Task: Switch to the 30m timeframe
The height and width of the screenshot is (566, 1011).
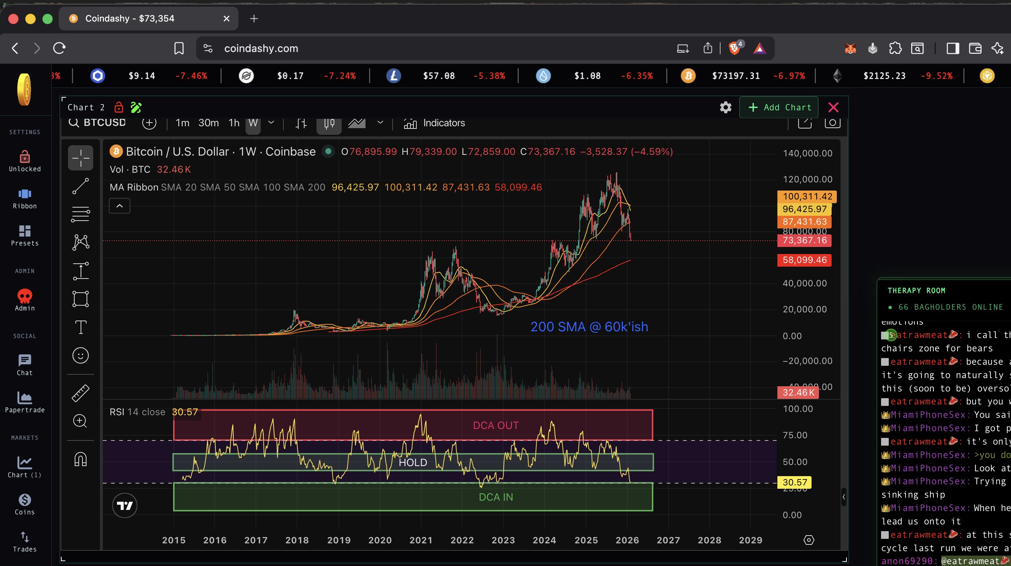Action: [208, 123]
